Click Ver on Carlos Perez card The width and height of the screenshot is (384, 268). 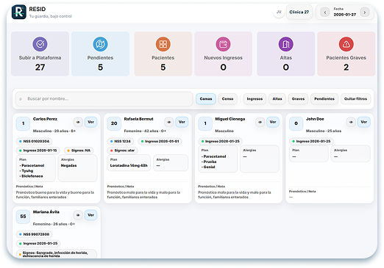(91, 122)
